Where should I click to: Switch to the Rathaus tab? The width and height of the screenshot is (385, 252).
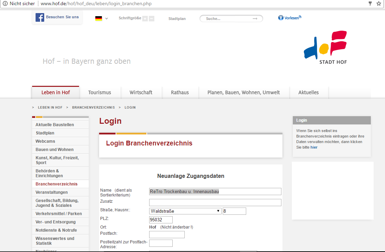point(180,92)
